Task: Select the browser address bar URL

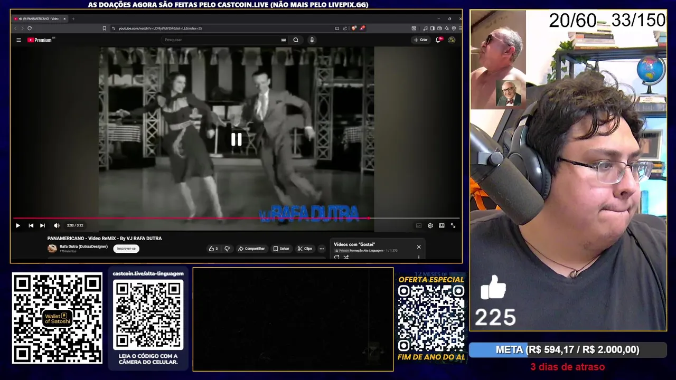Action: click(160, 28)
